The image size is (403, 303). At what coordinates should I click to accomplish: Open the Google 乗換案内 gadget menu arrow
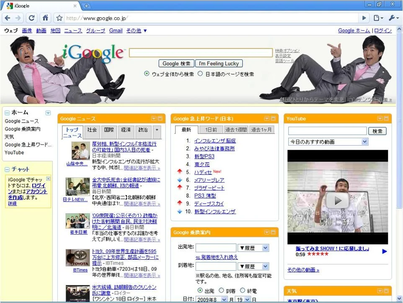[267, 232]
